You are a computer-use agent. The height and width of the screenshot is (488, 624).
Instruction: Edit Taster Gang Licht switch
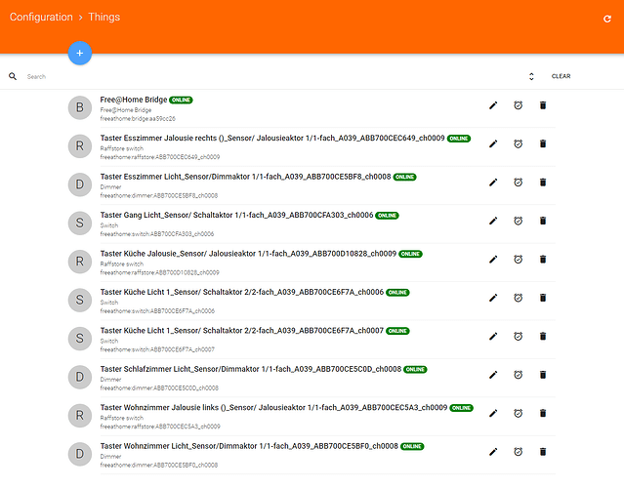pyautogui.click(x=493, y=221)
